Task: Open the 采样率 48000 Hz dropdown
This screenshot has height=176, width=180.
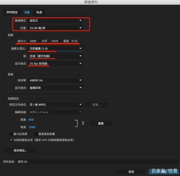Action: coord(55,80)
